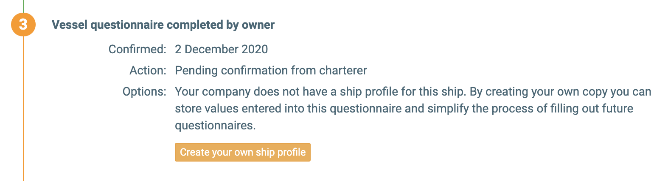The image size is (668, 181).
Task: Click the final word questionnaires. in Options
Action: click(215, 126)
